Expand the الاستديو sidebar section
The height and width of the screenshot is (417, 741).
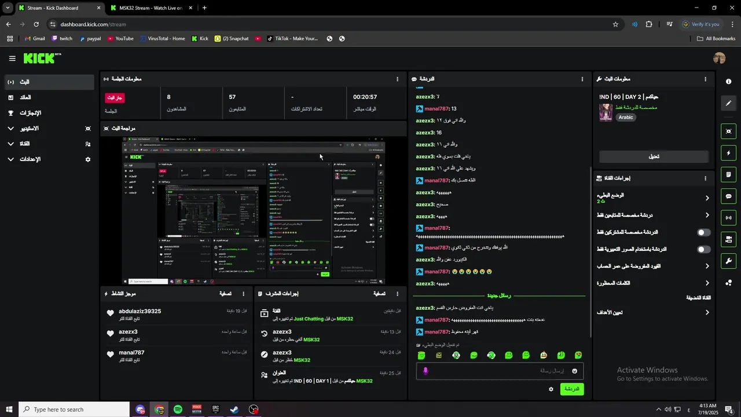pyautogui.click(x=10, y=128)
